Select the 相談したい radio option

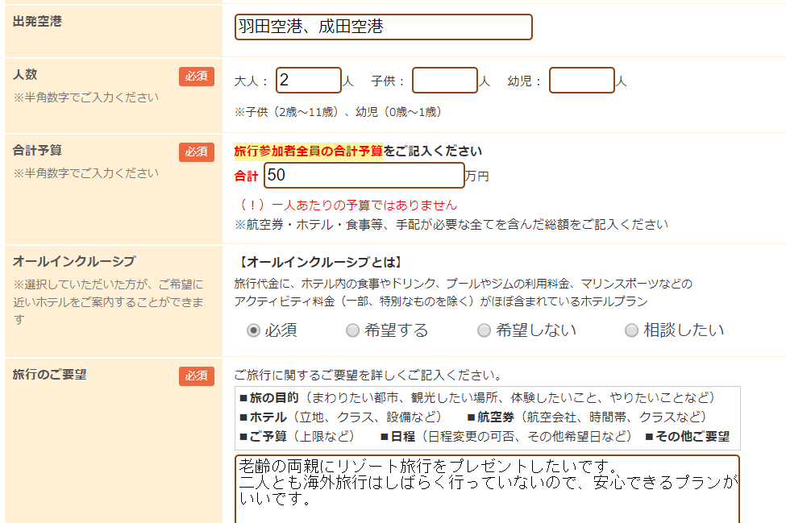[x=632, y=330]
